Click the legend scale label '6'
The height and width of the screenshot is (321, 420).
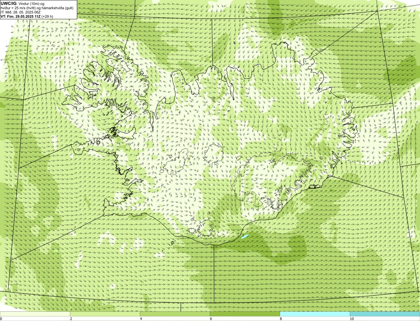211,319
